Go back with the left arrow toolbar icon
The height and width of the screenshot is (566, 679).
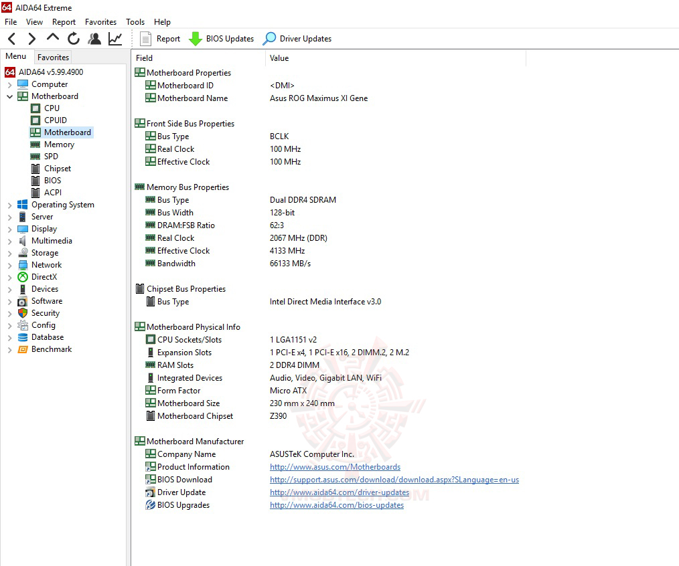coord(11,39)
